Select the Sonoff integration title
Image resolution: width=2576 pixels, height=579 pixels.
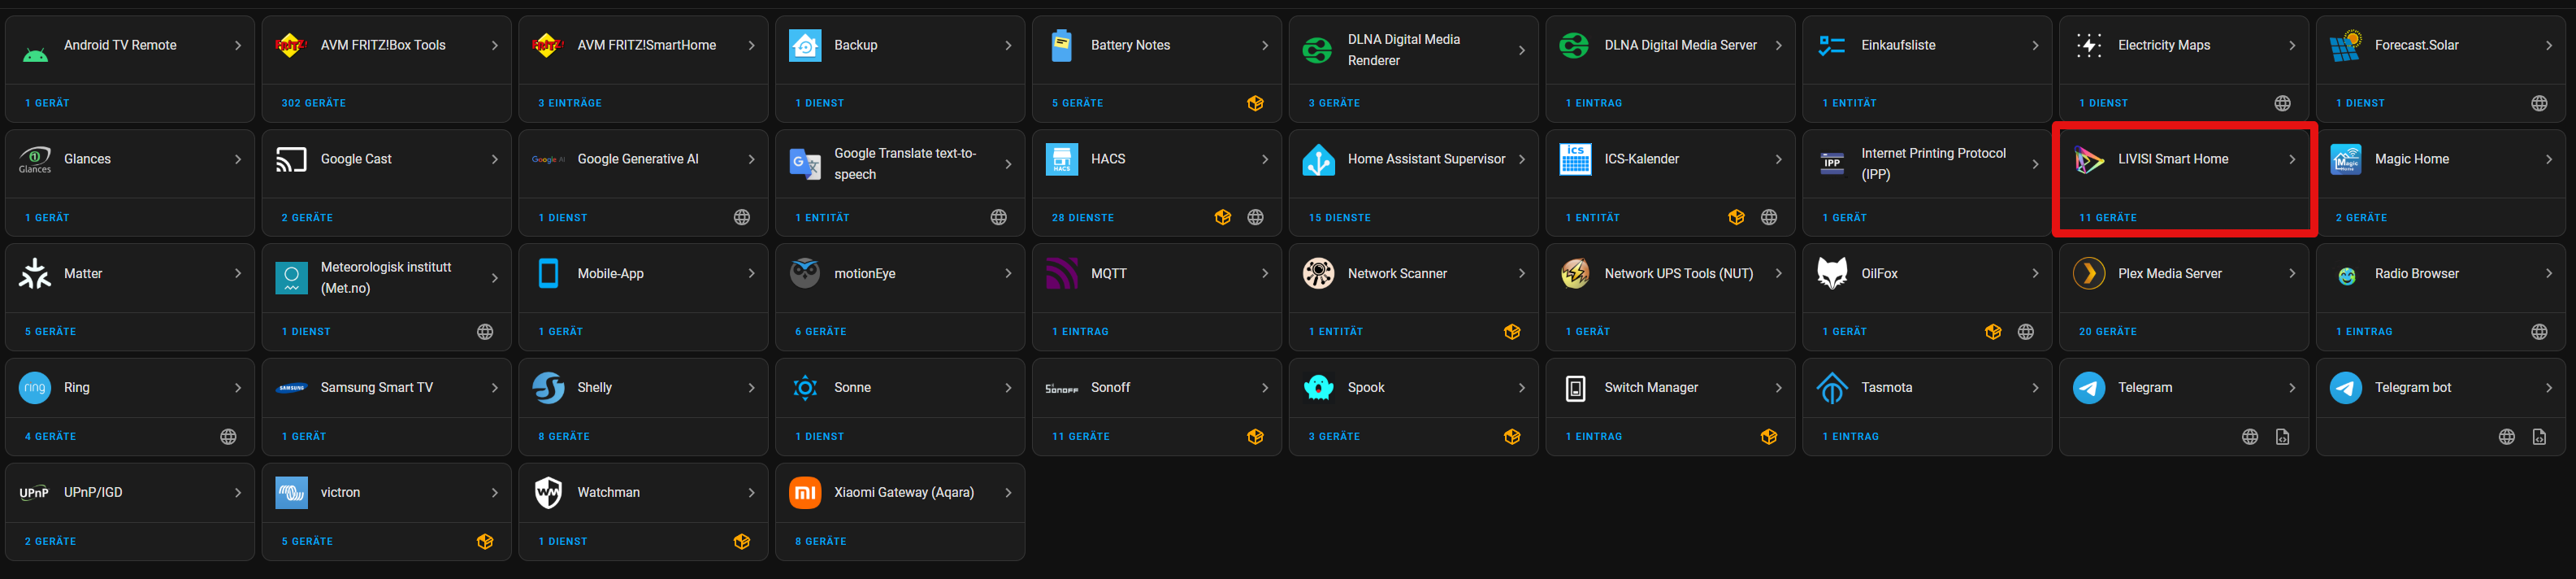pos(1110,387)
